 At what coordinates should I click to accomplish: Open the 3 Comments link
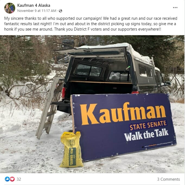pos(168,179)
